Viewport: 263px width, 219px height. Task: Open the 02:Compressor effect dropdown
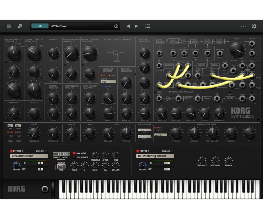tap(29, 156)
